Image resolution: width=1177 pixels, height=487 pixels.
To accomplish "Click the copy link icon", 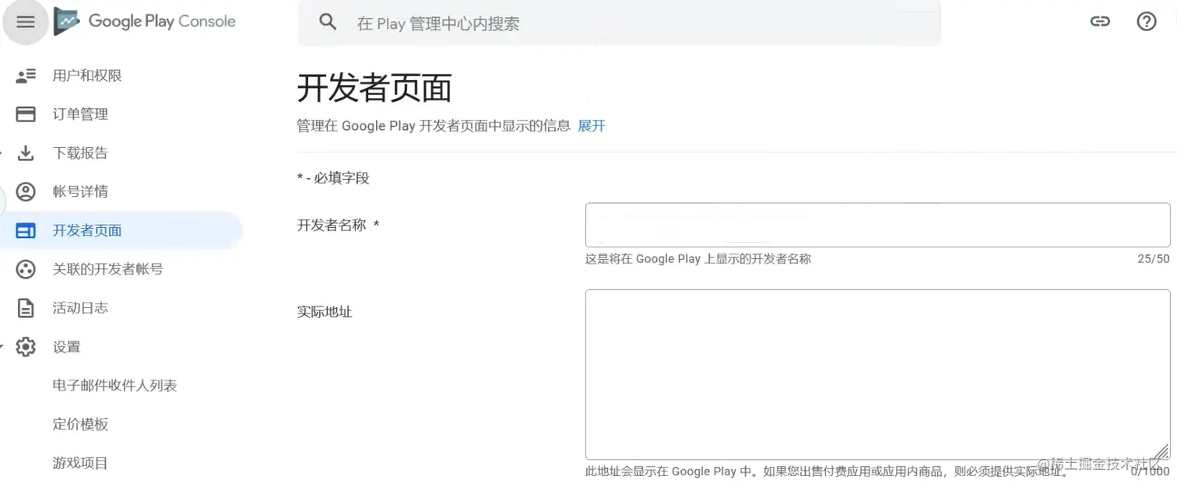I will pyautogui.click(x=1100, y=22).
